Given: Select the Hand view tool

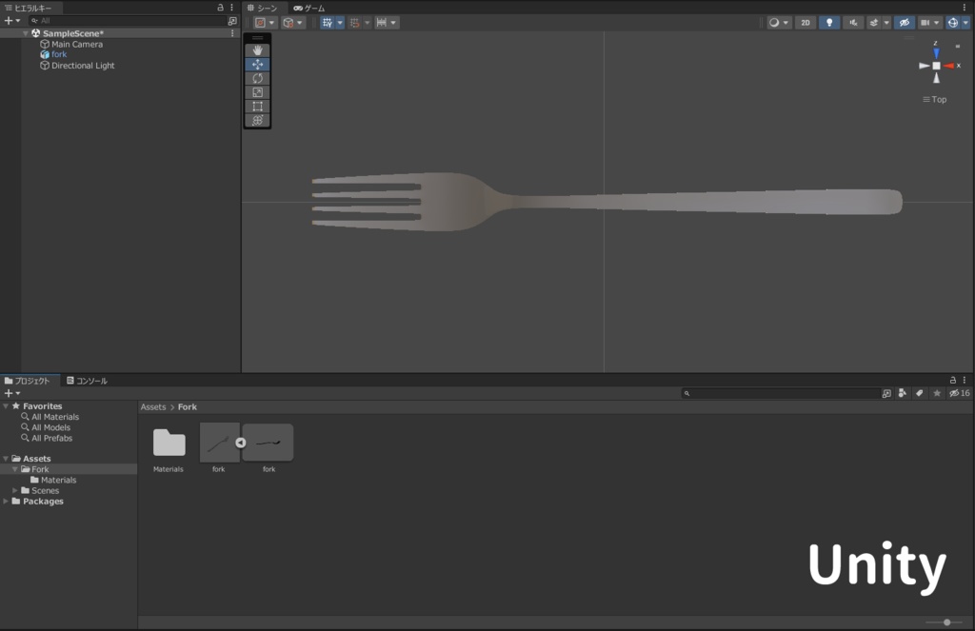Looking at the screenshot, I should click(x=257, y=50).
